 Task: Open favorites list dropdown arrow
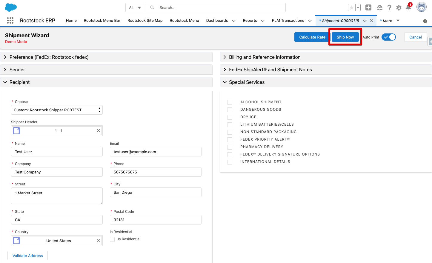tap(358, 7)
